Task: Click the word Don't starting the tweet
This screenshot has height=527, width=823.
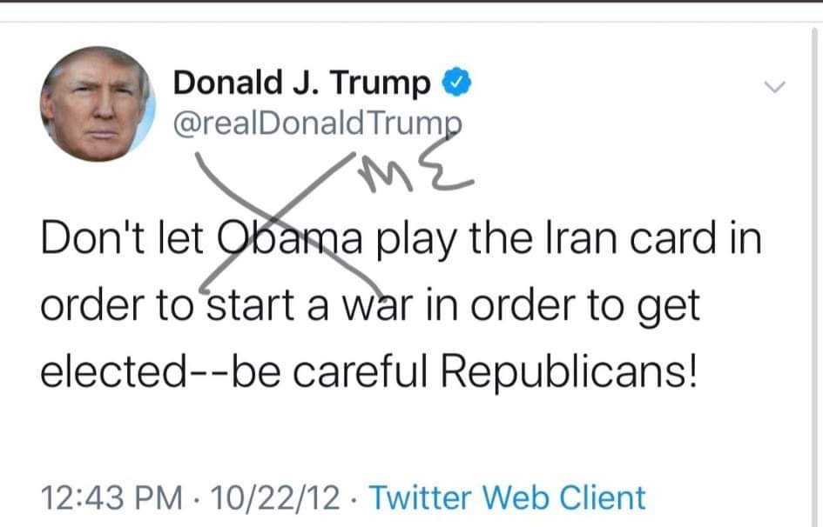Action: pyautogui.click(x=93, y=239)
